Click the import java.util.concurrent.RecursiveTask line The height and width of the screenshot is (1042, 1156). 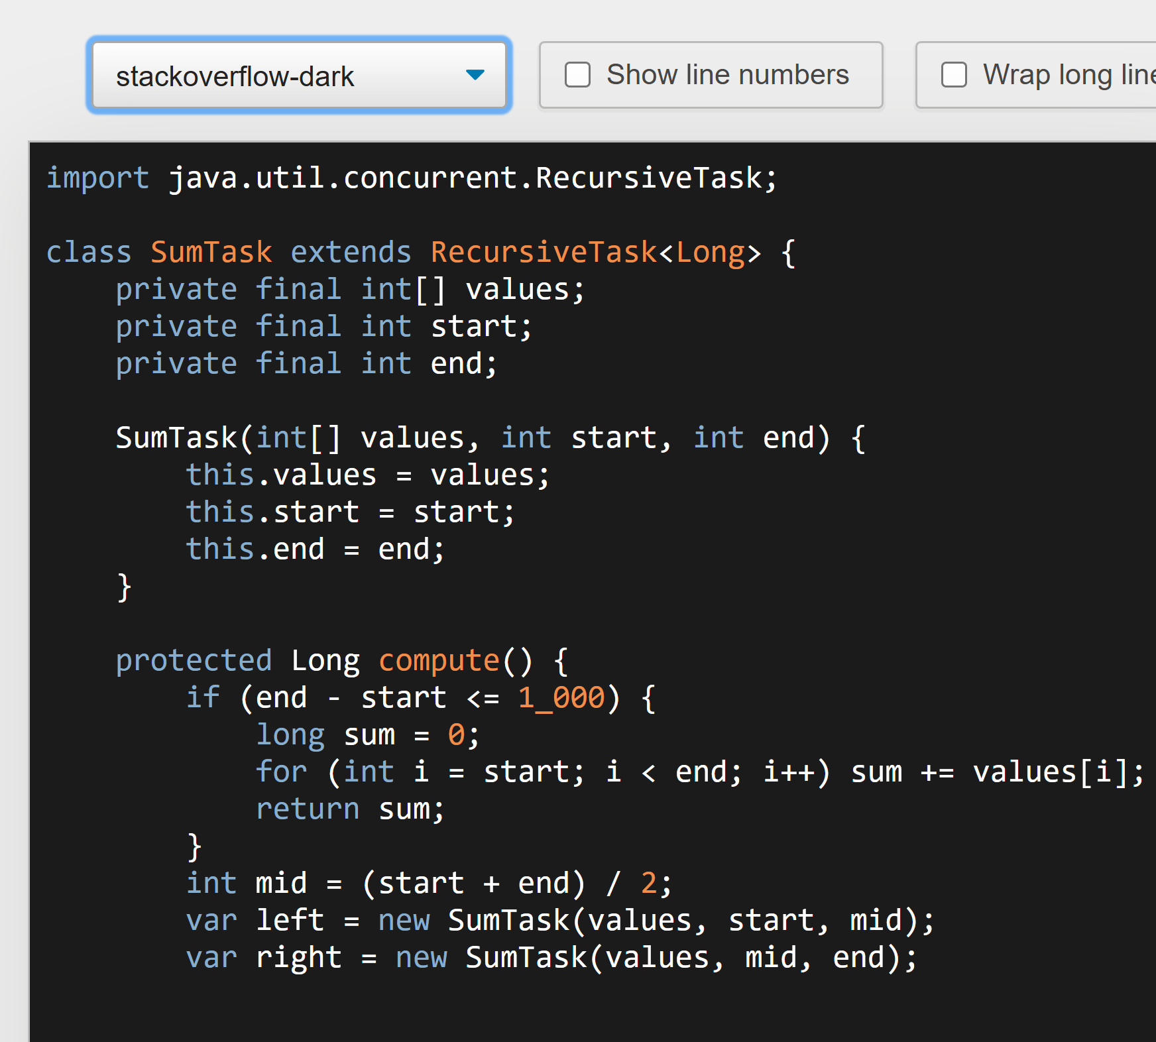412,178
